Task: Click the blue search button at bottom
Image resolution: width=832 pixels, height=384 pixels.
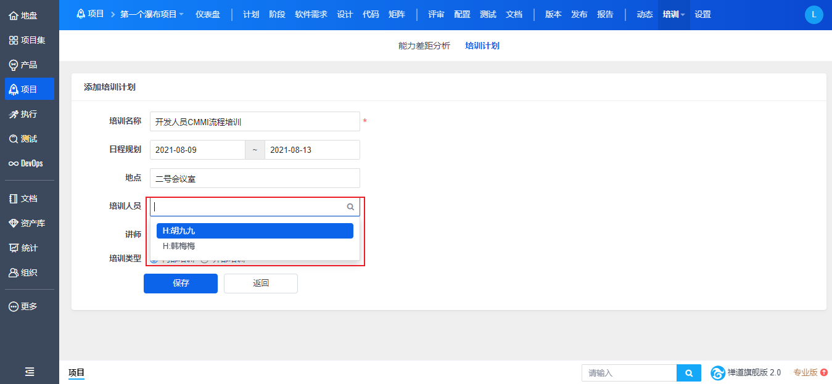Action: (x=689, y=373)
